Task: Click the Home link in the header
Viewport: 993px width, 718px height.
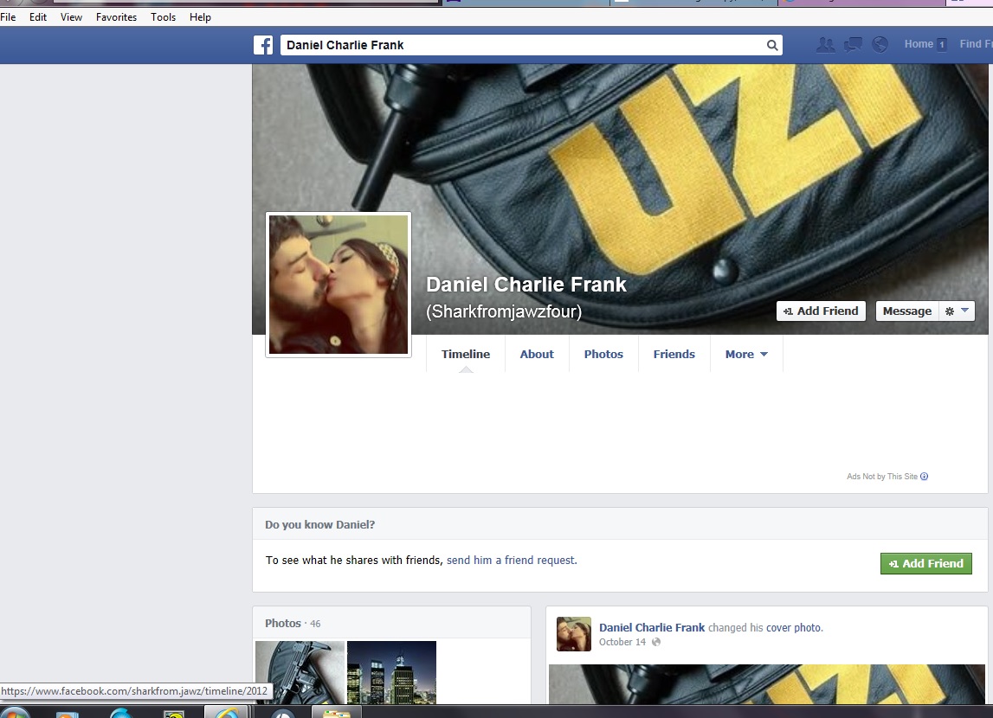Action: (x=919, y=43)
